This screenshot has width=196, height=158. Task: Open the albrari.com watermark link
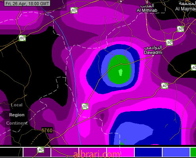(x=97, y=154)
